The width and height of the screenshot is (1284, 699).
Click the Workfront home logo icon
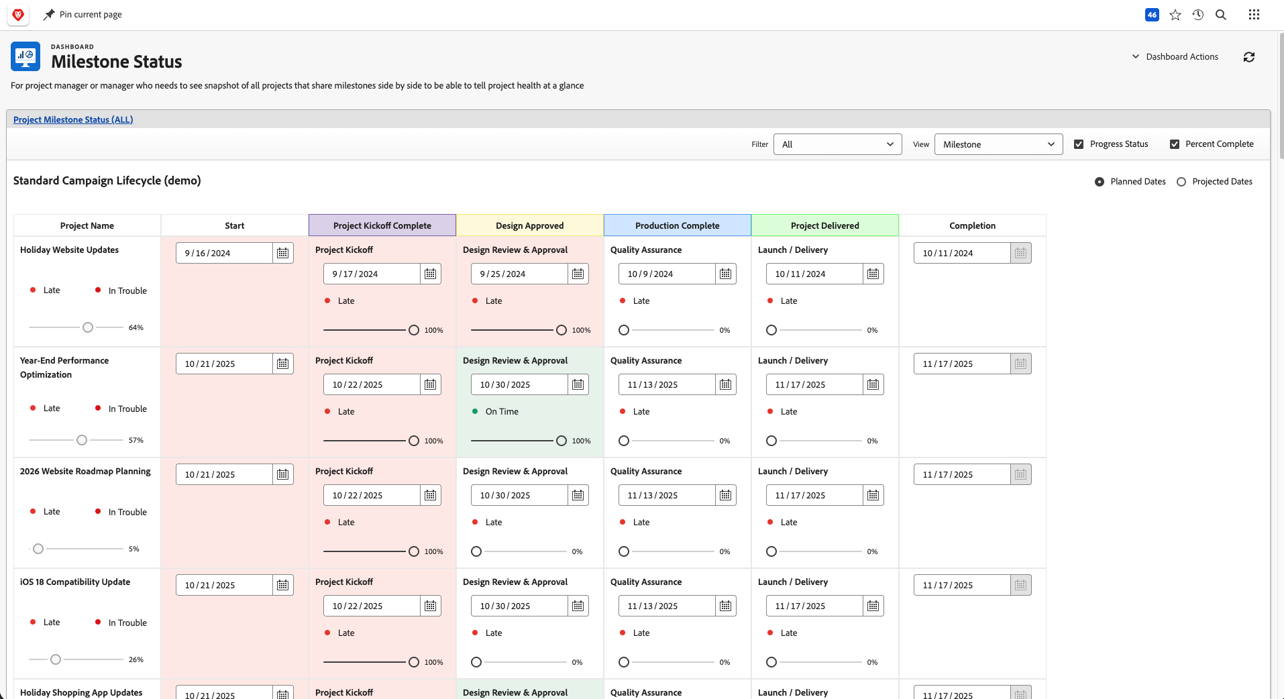pos(18,15)
